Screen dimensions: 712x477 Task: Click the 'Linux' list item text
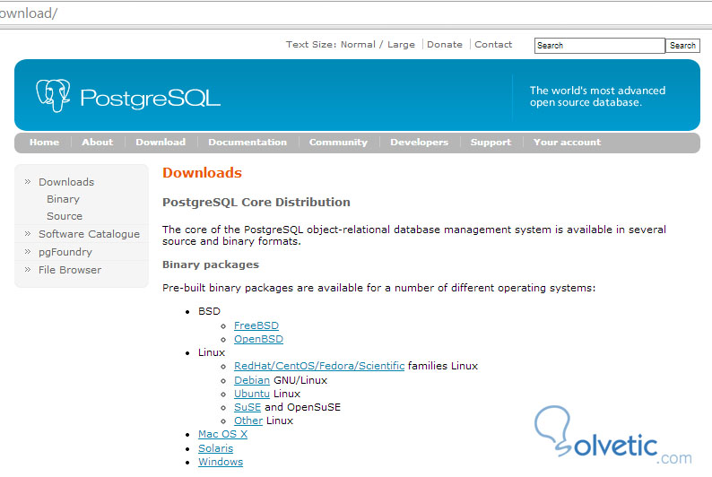click(212, 352)
